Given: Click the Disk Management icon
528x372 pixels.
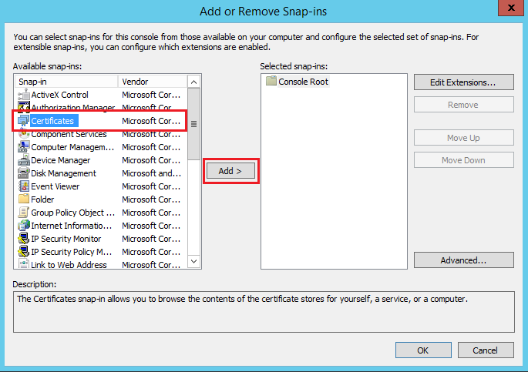Looking at the screenshot, I should pos(23,173).
